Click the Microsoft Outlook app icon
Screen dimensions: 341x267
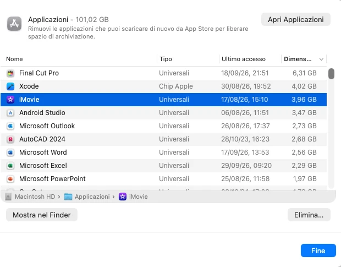(10, 126)
